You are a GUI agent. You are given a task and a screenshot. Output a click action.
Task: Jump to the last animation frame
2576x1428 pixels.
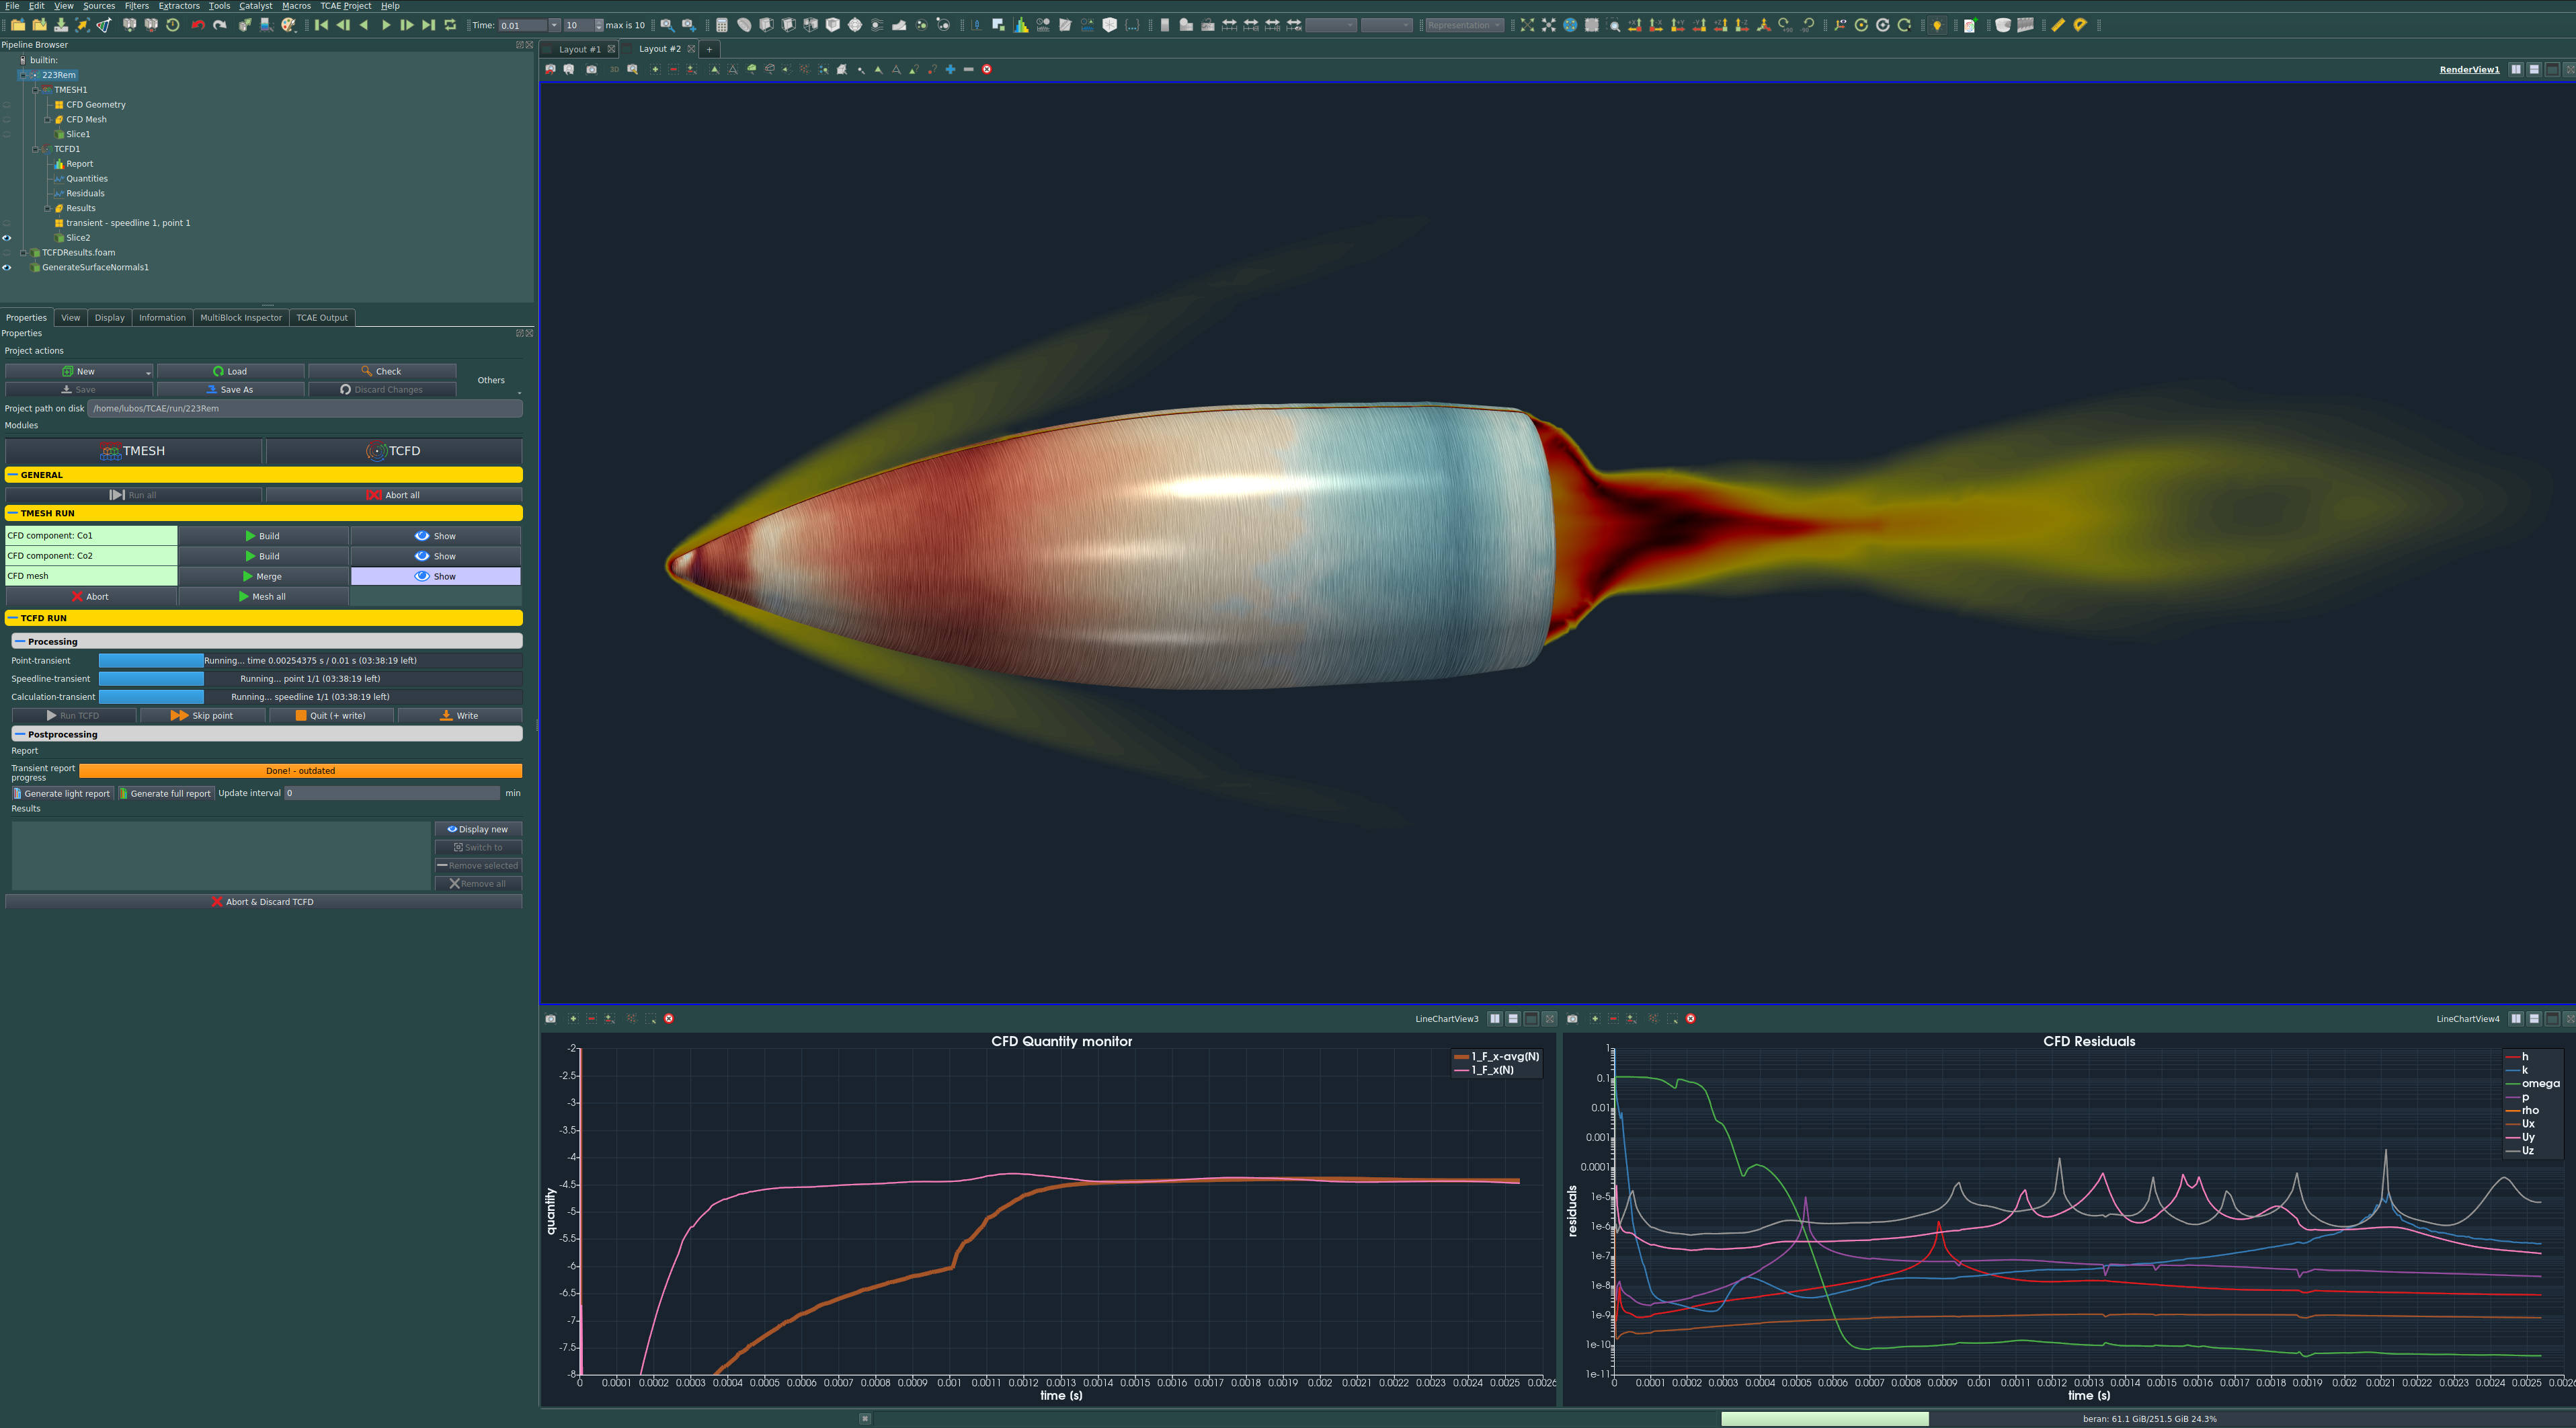click(x=428, y=25)
